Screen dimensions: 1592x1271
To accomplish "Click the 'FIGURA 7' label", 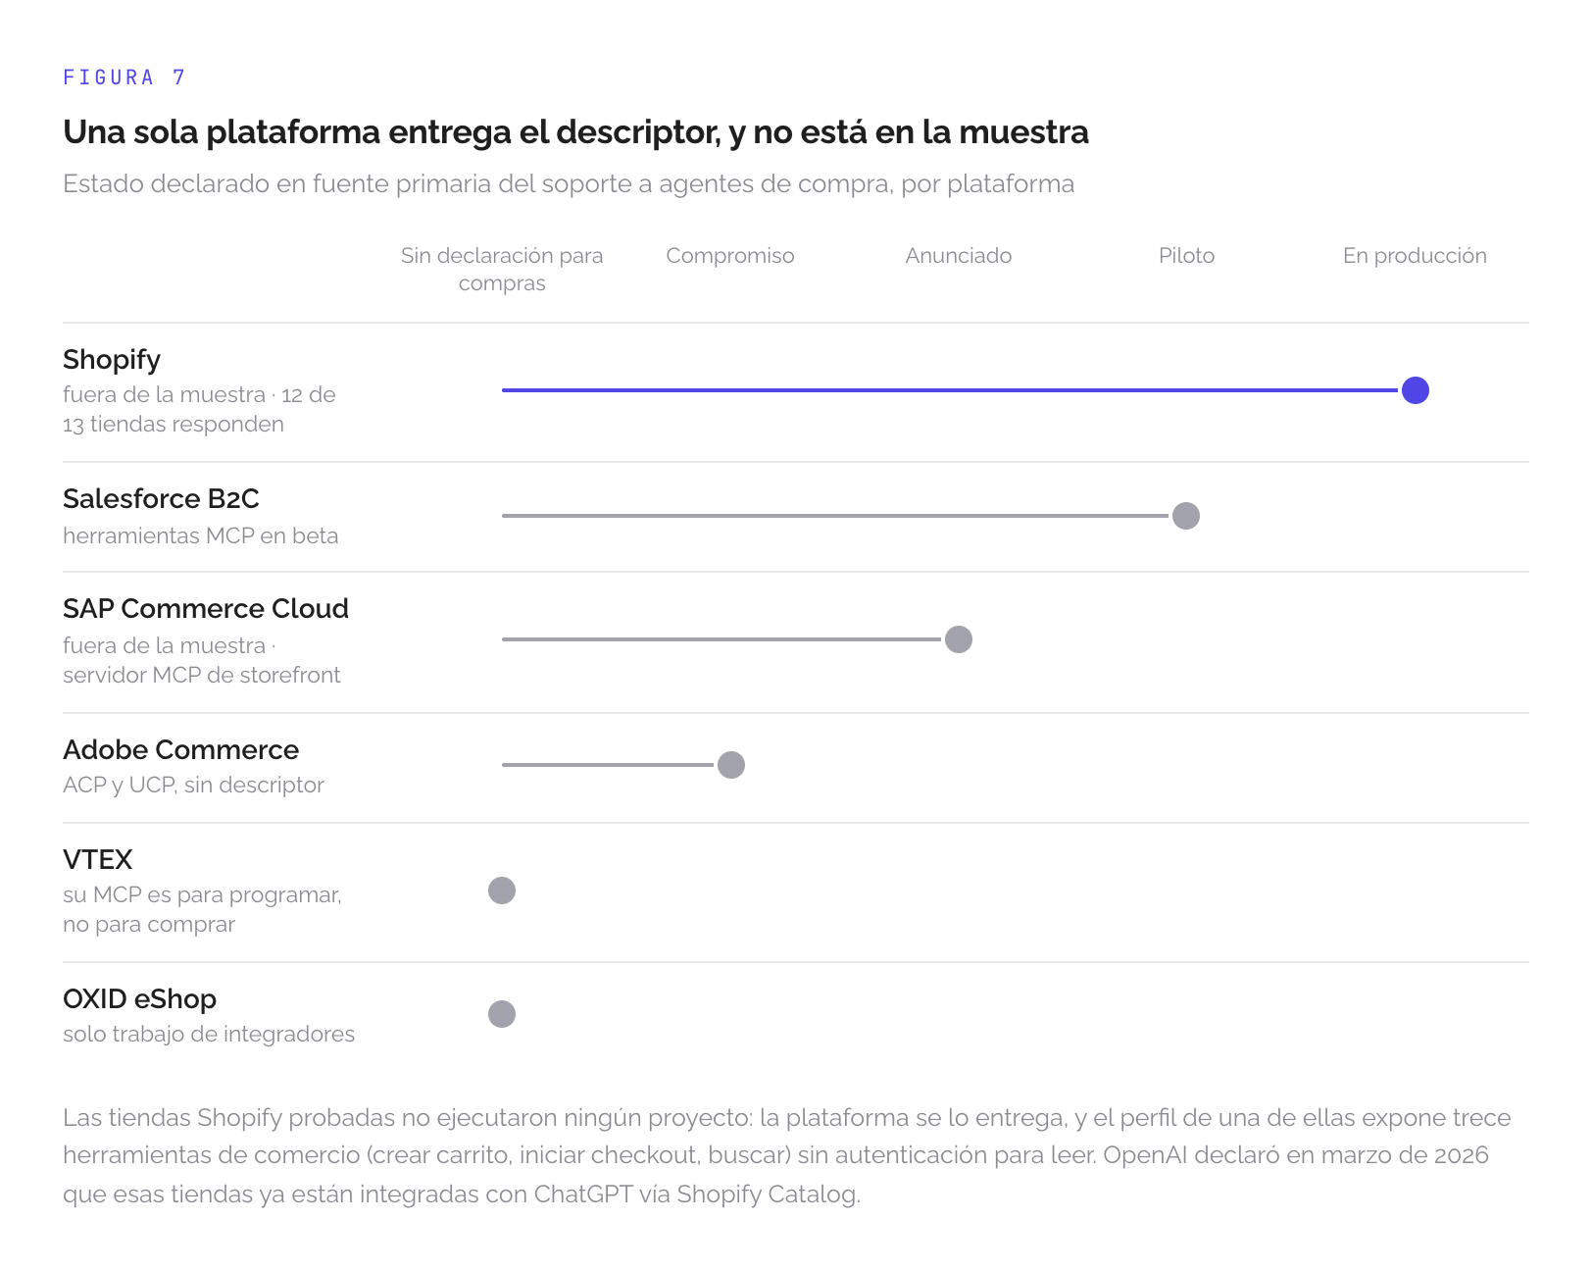I will click(x=124, y=77).
